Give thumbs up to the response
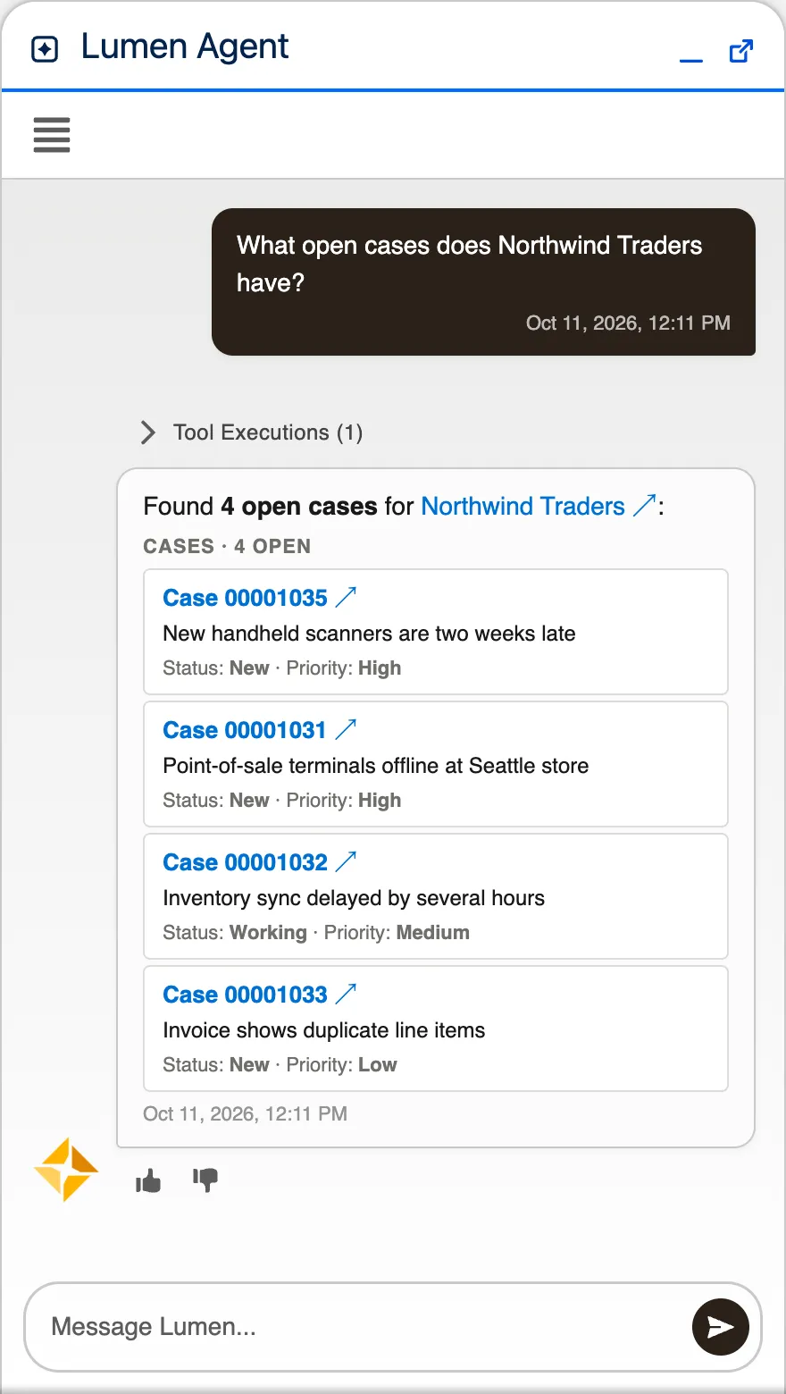Screen dimensions: 786x1394 [148, 1181]
